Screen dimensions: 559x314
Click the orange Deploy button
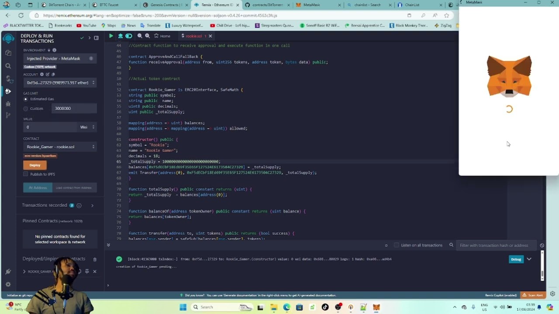pos(35,165)
